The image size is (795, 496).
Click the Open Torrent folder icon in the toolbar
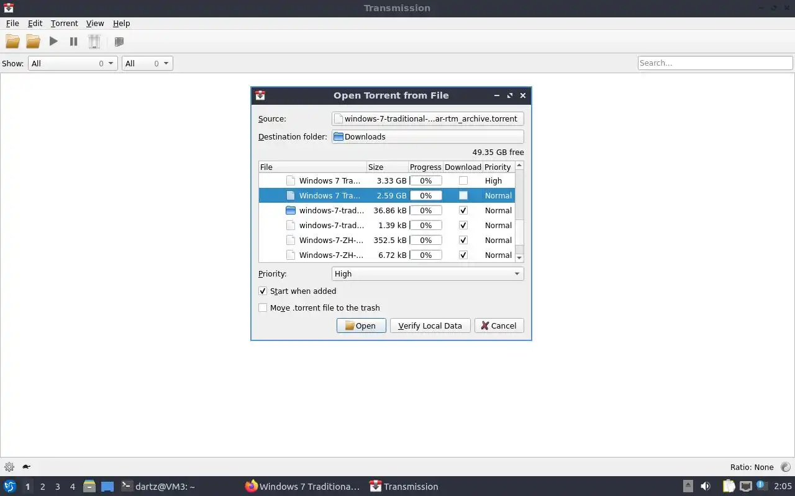12,42
